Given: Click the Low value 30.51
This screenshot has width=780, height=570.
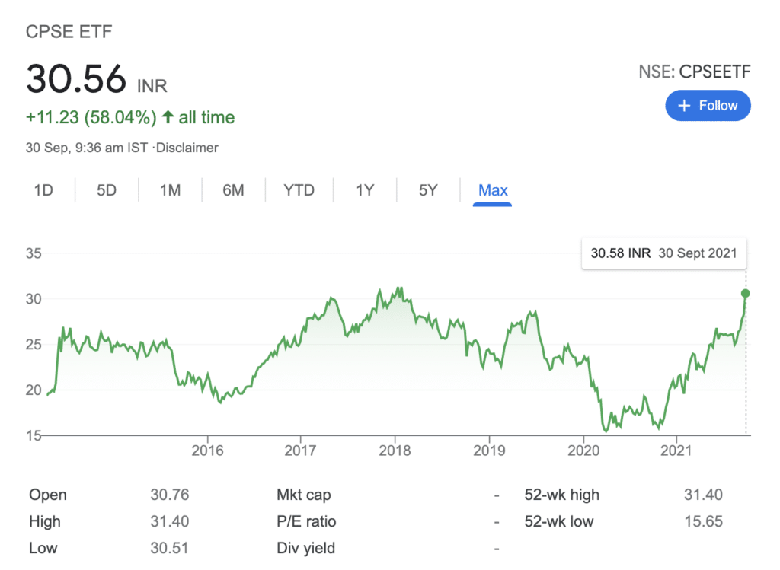Looking at the screenshot, I should click(170, 548).
